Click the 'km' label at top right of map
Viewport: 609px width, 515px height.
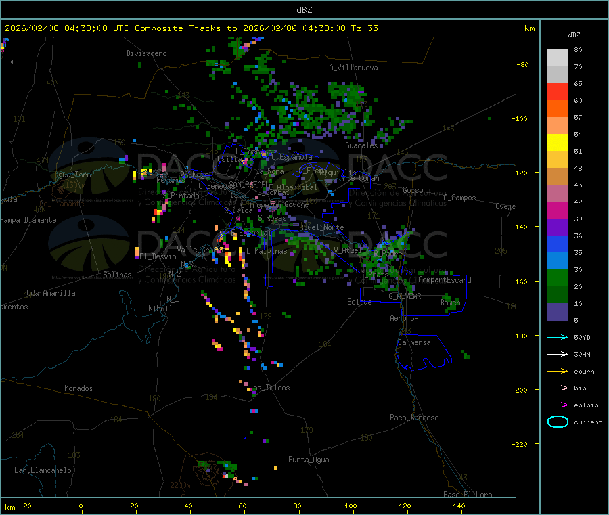[529, 28]
